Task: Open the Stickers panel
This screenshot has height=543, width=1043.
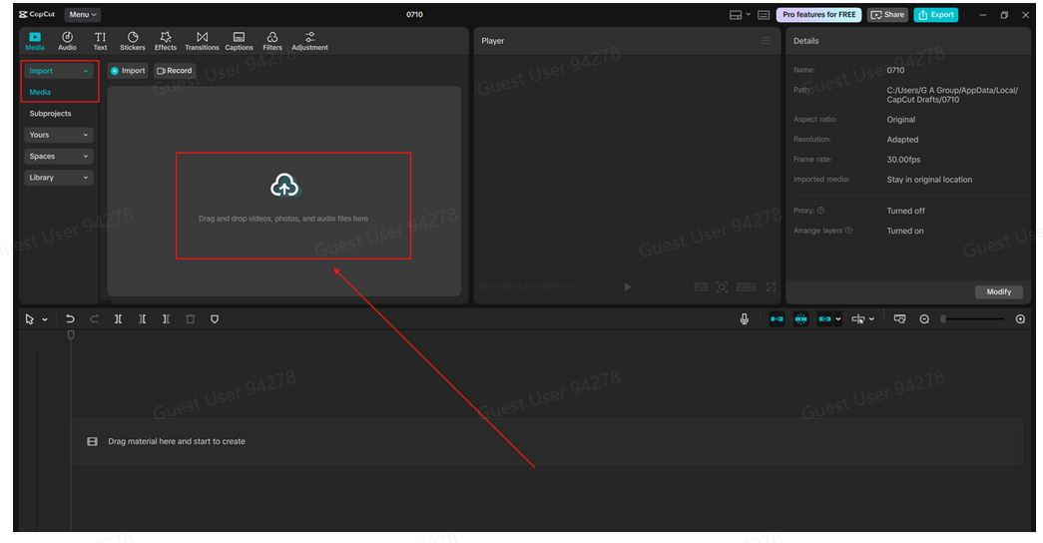Action: click(x=133, y=41)
